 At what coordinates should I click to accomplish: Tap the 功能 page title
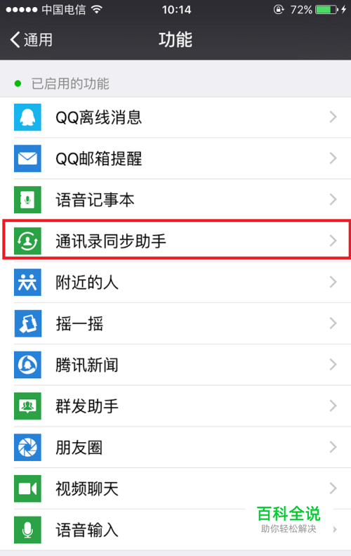coord(175,39)
